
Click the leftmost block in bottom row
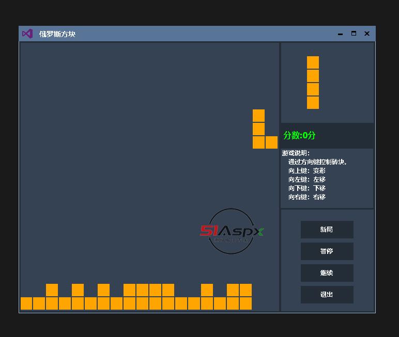pos(26,303)
